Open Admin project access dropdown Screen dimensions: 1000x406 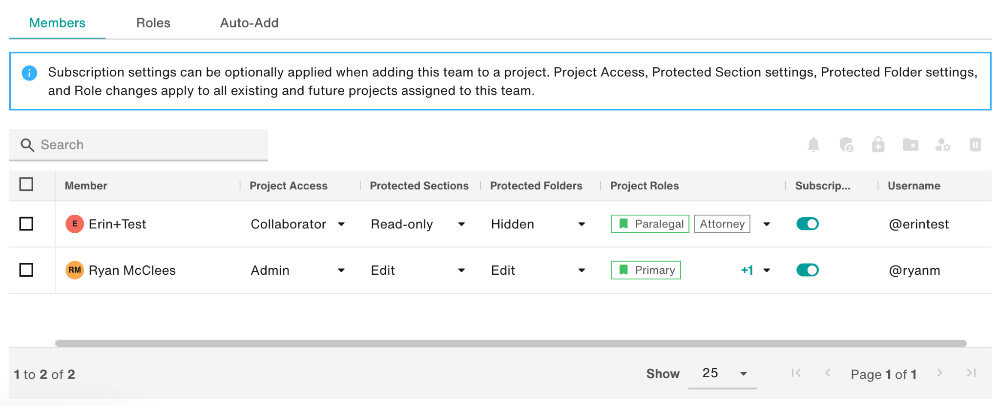[x=298, y=270]
